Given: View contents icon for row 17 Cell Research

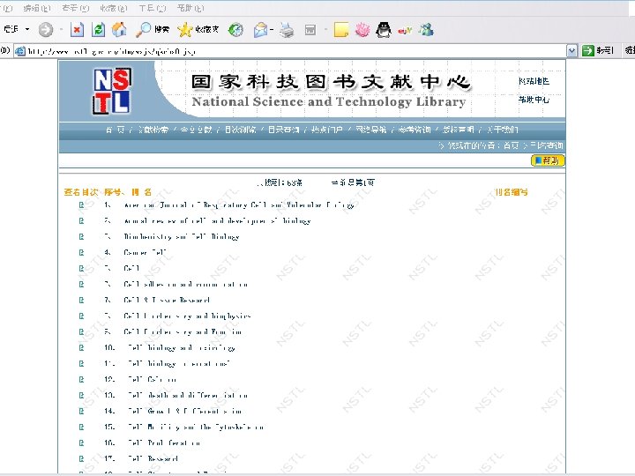Looking at the screenshot, I should 81,458.
